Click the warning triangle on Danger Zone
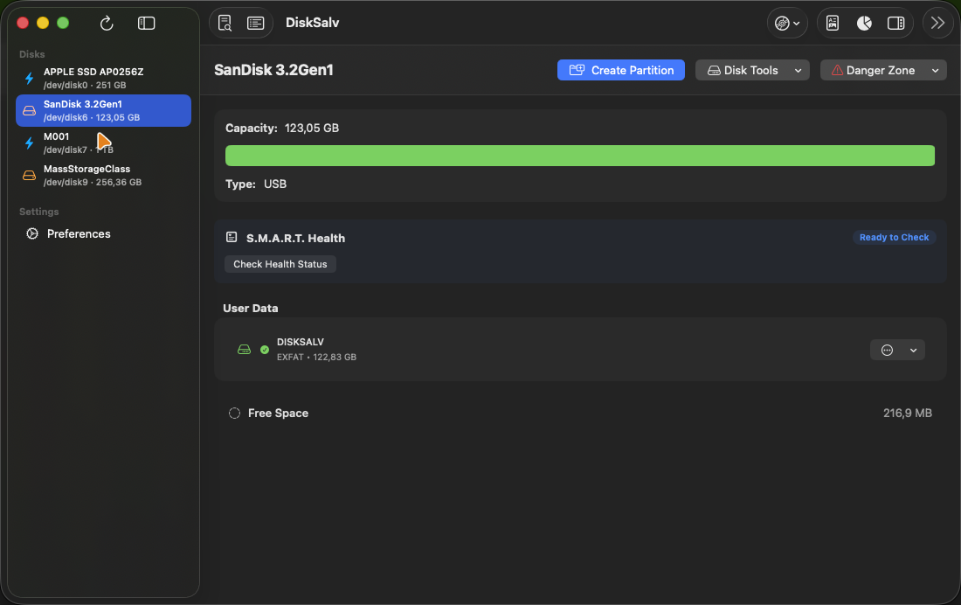 click(x=837, y=70)
